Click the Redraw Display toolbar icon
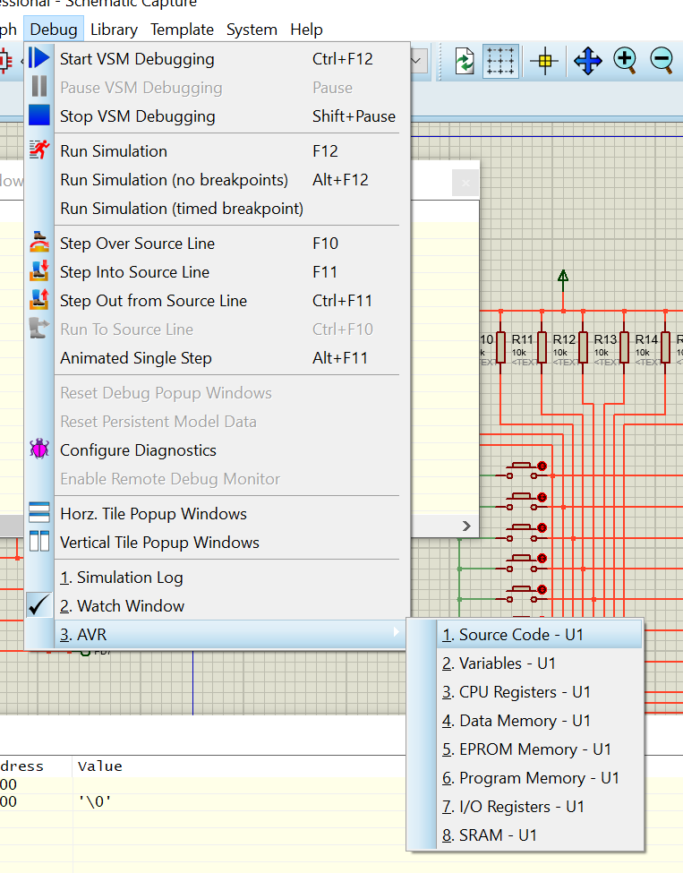683x873 pixels. (x=465, y=61)
